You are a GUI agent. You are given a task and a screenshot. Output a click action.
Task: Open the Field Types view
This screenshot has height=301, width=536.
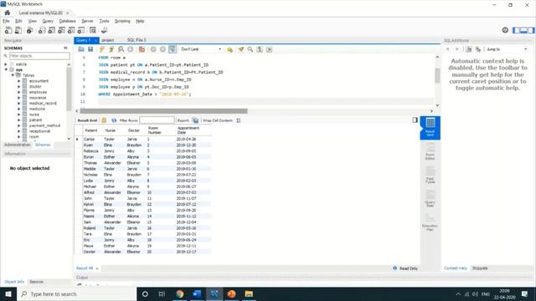pyautogui.click(x=430, y=175)
